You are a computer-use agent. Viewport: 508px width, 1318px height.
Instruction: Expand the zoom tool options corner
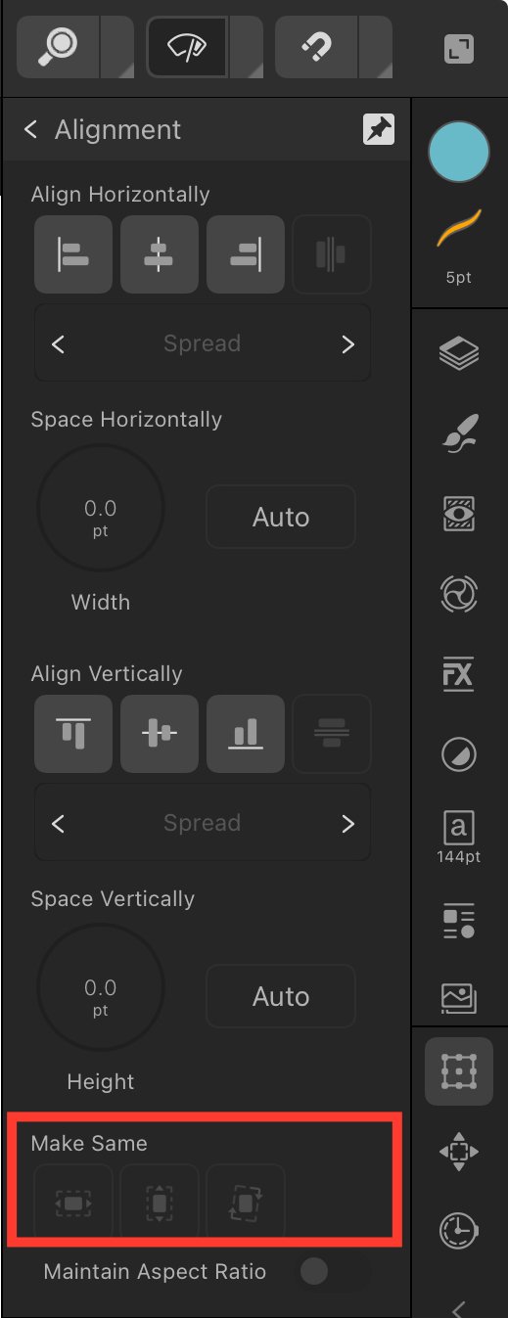coord(117,46)
